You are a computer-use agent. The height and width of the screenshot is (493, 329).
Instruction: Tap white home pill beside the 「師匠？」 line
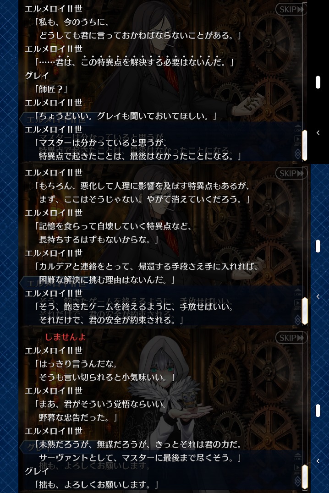(x=318, y=82)
